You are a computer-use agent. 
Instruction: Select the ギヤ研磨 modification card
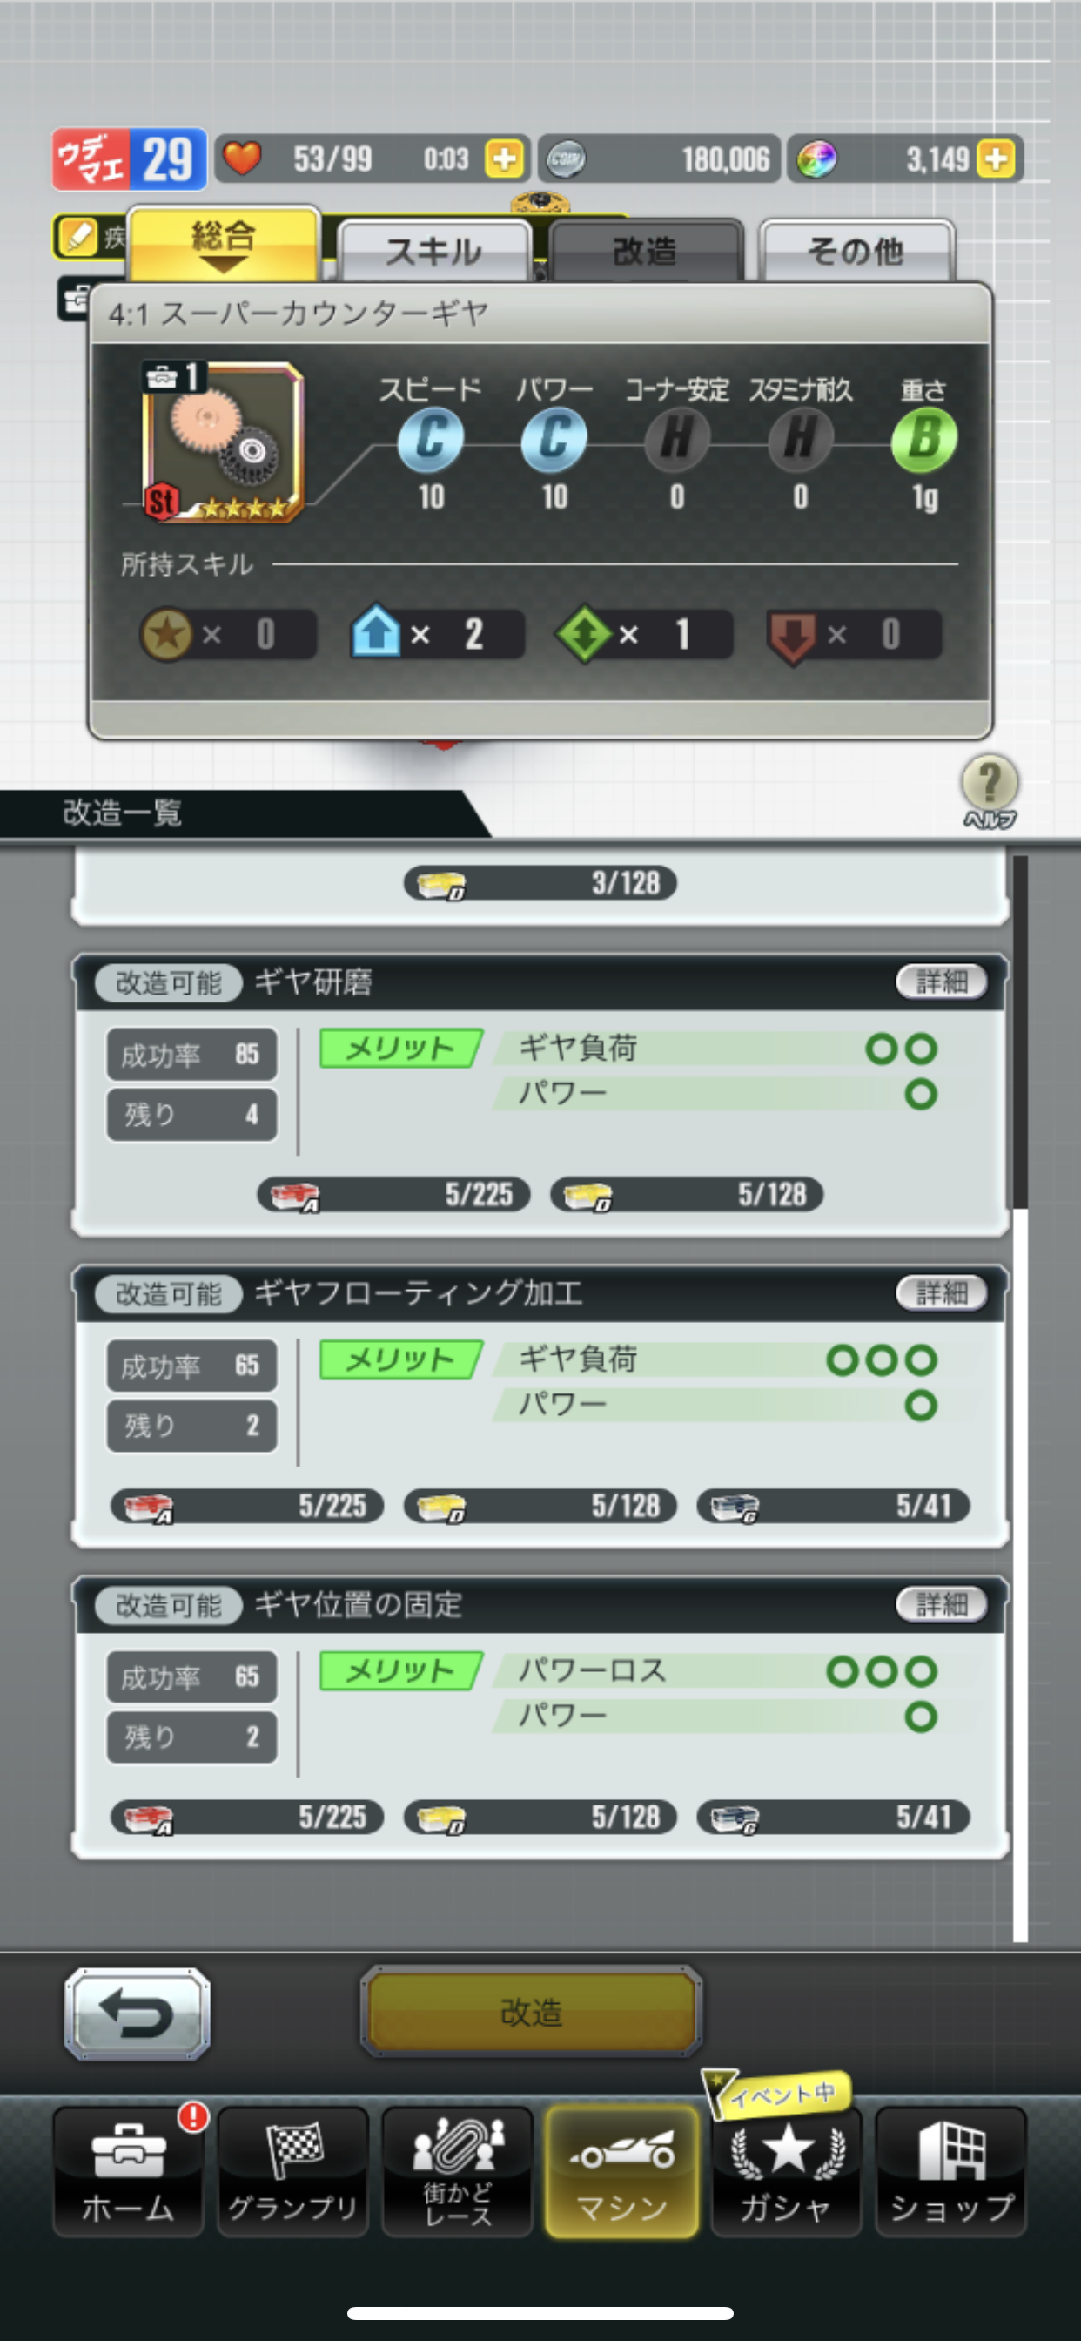(x=540, y=1095)
